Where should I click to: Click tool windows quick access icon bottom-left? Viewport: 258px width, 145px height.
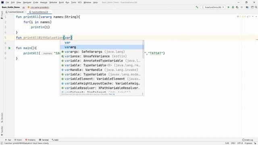(x=2, y=143)
